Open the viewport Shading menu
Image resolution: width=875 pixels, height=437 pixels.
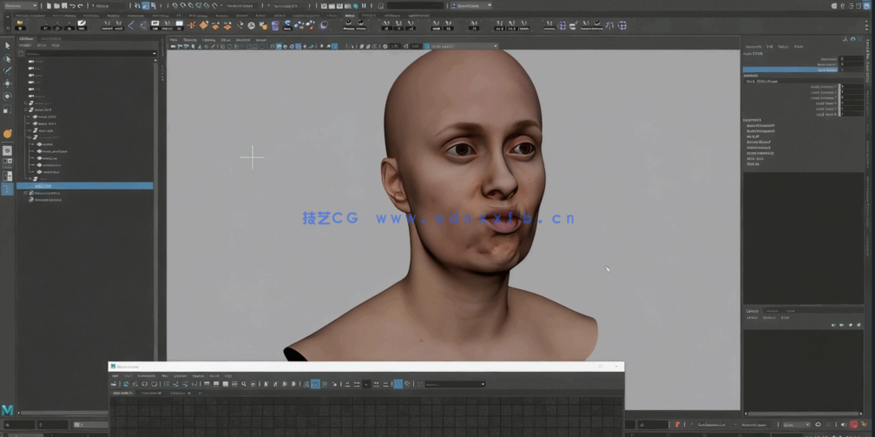[189, 39]
